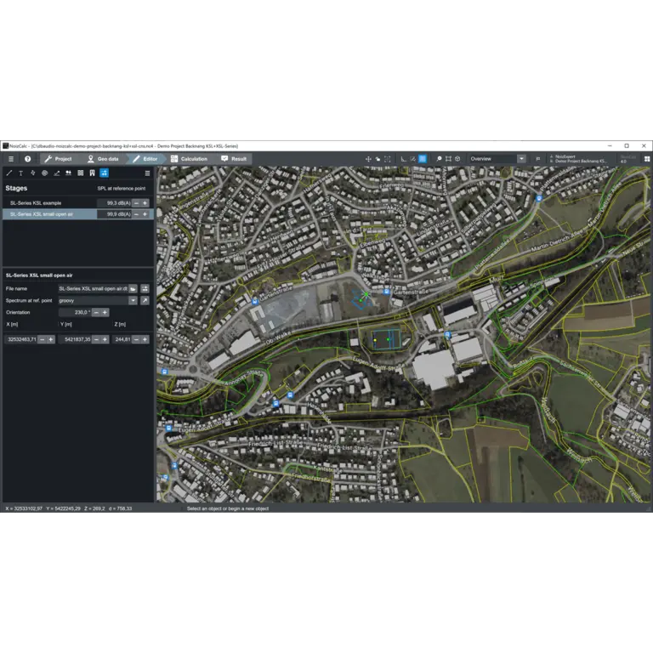Viewport: 653px width, 653px height.
Task: Decrease the Y coordinate value
Action: pos(96,339)
